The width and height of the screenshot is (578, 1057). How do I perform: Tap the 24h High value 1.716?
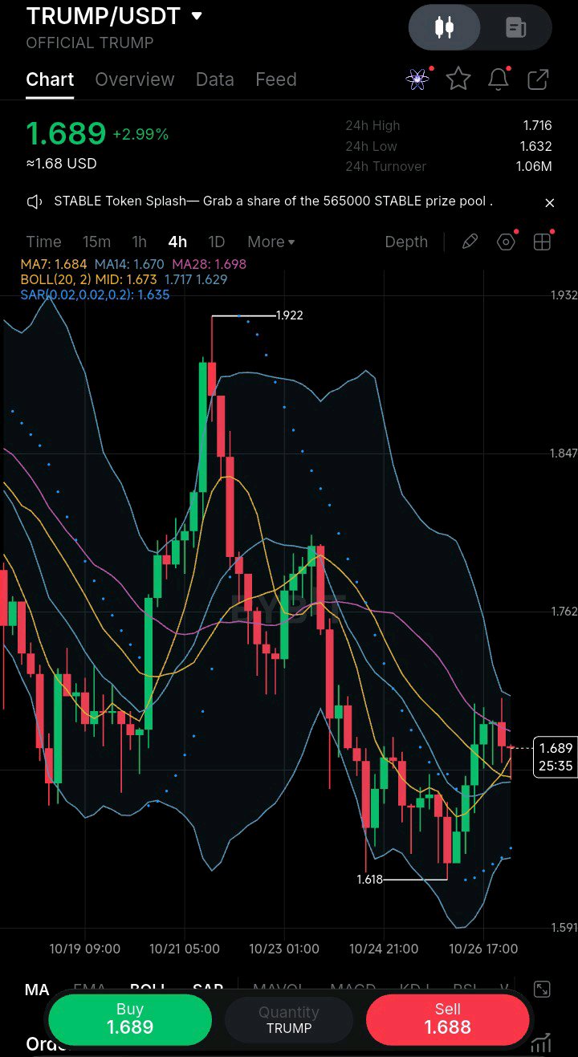tap(537, 125)
